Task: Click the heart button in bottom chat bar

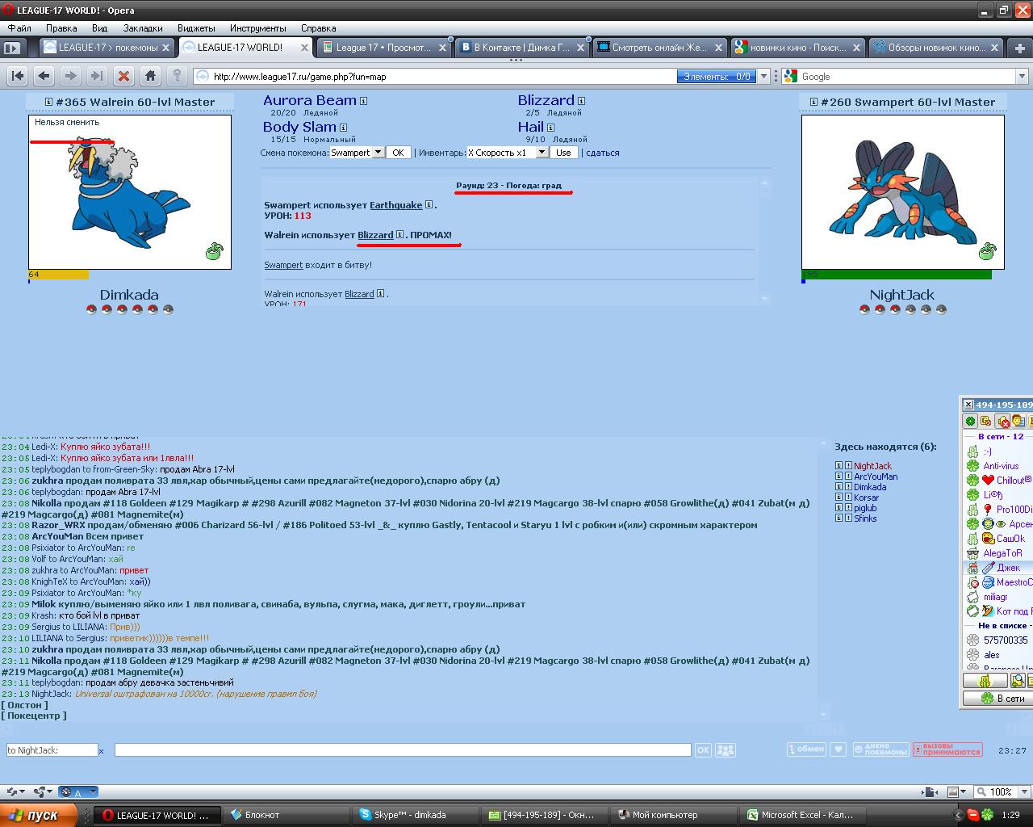Action: [x=839, y=749]
